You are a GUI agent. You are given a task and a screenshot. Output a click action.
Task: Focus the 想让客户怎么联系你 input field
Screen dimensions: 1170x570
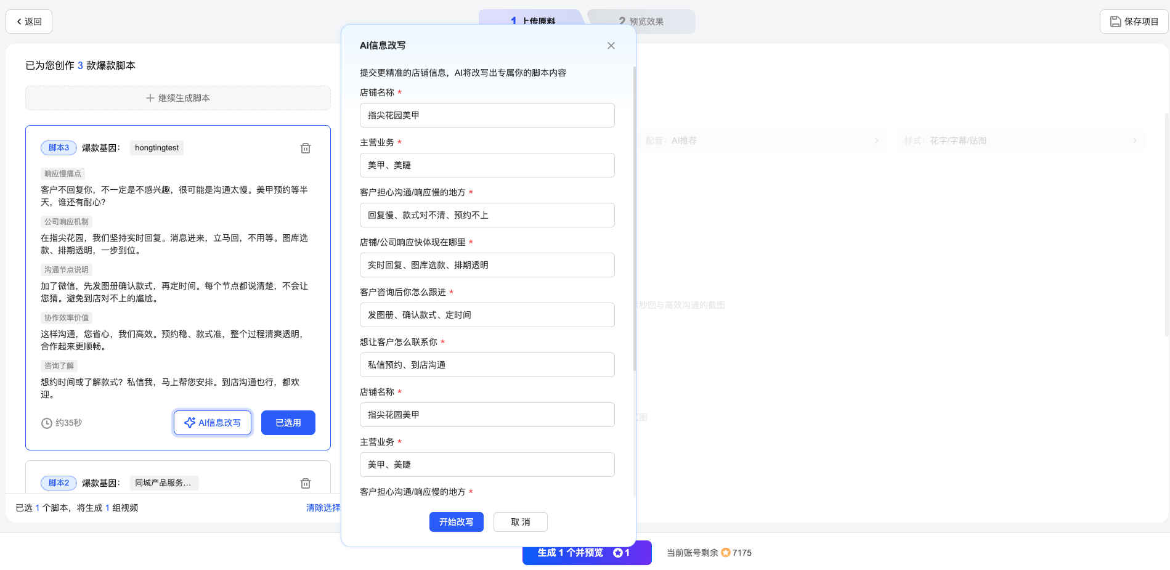point(487,365)
